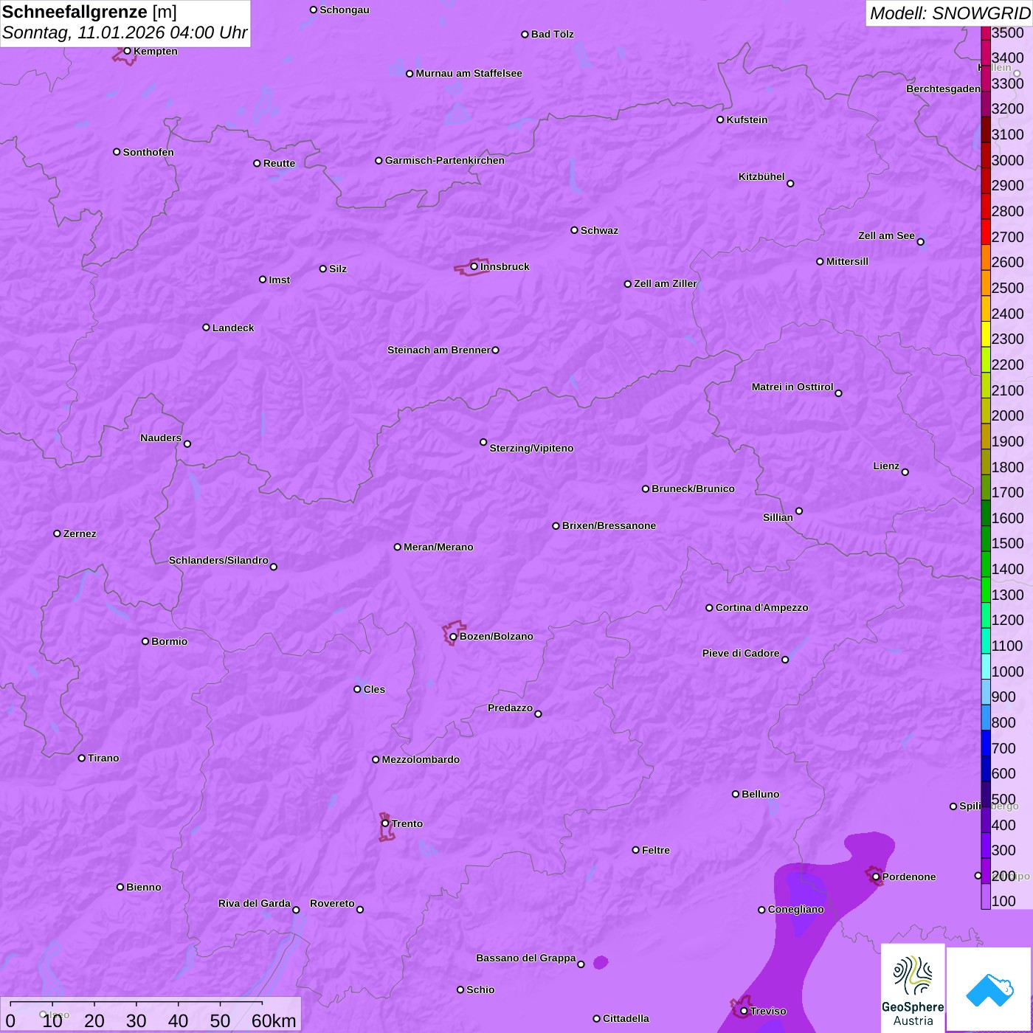1033x1033 pixels.
Task: Click the 'Zell am Ziller' label
Action: click(x=666, y=283)
